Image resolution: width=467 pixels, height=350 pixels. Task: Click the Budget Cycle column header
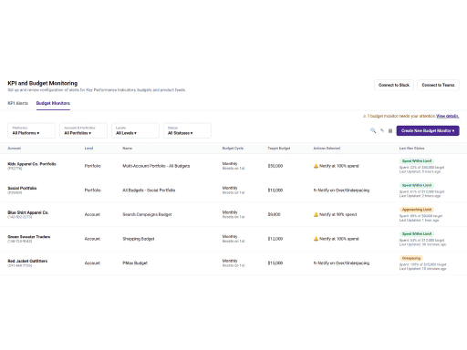click(x=233, y=149)
